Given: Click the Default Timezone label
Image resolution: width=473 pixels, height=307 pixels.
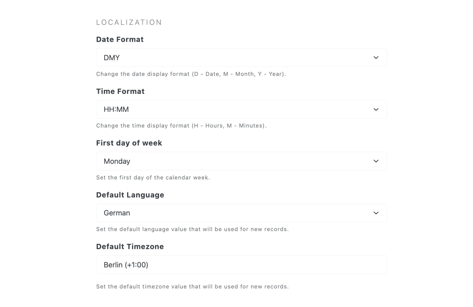Looking at the screenshot, I should click(x=130, y=246).
